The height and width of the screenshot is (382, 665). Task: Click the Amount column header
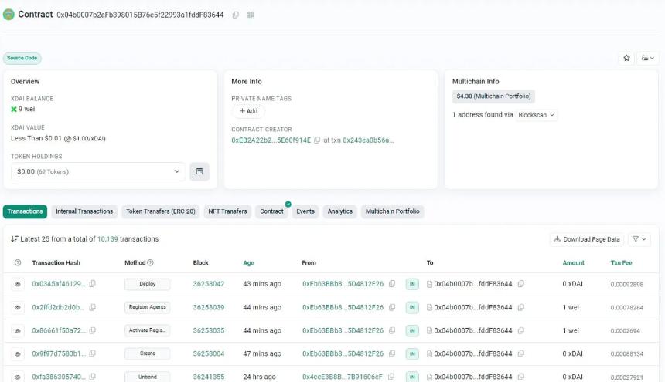coord(574,262)
